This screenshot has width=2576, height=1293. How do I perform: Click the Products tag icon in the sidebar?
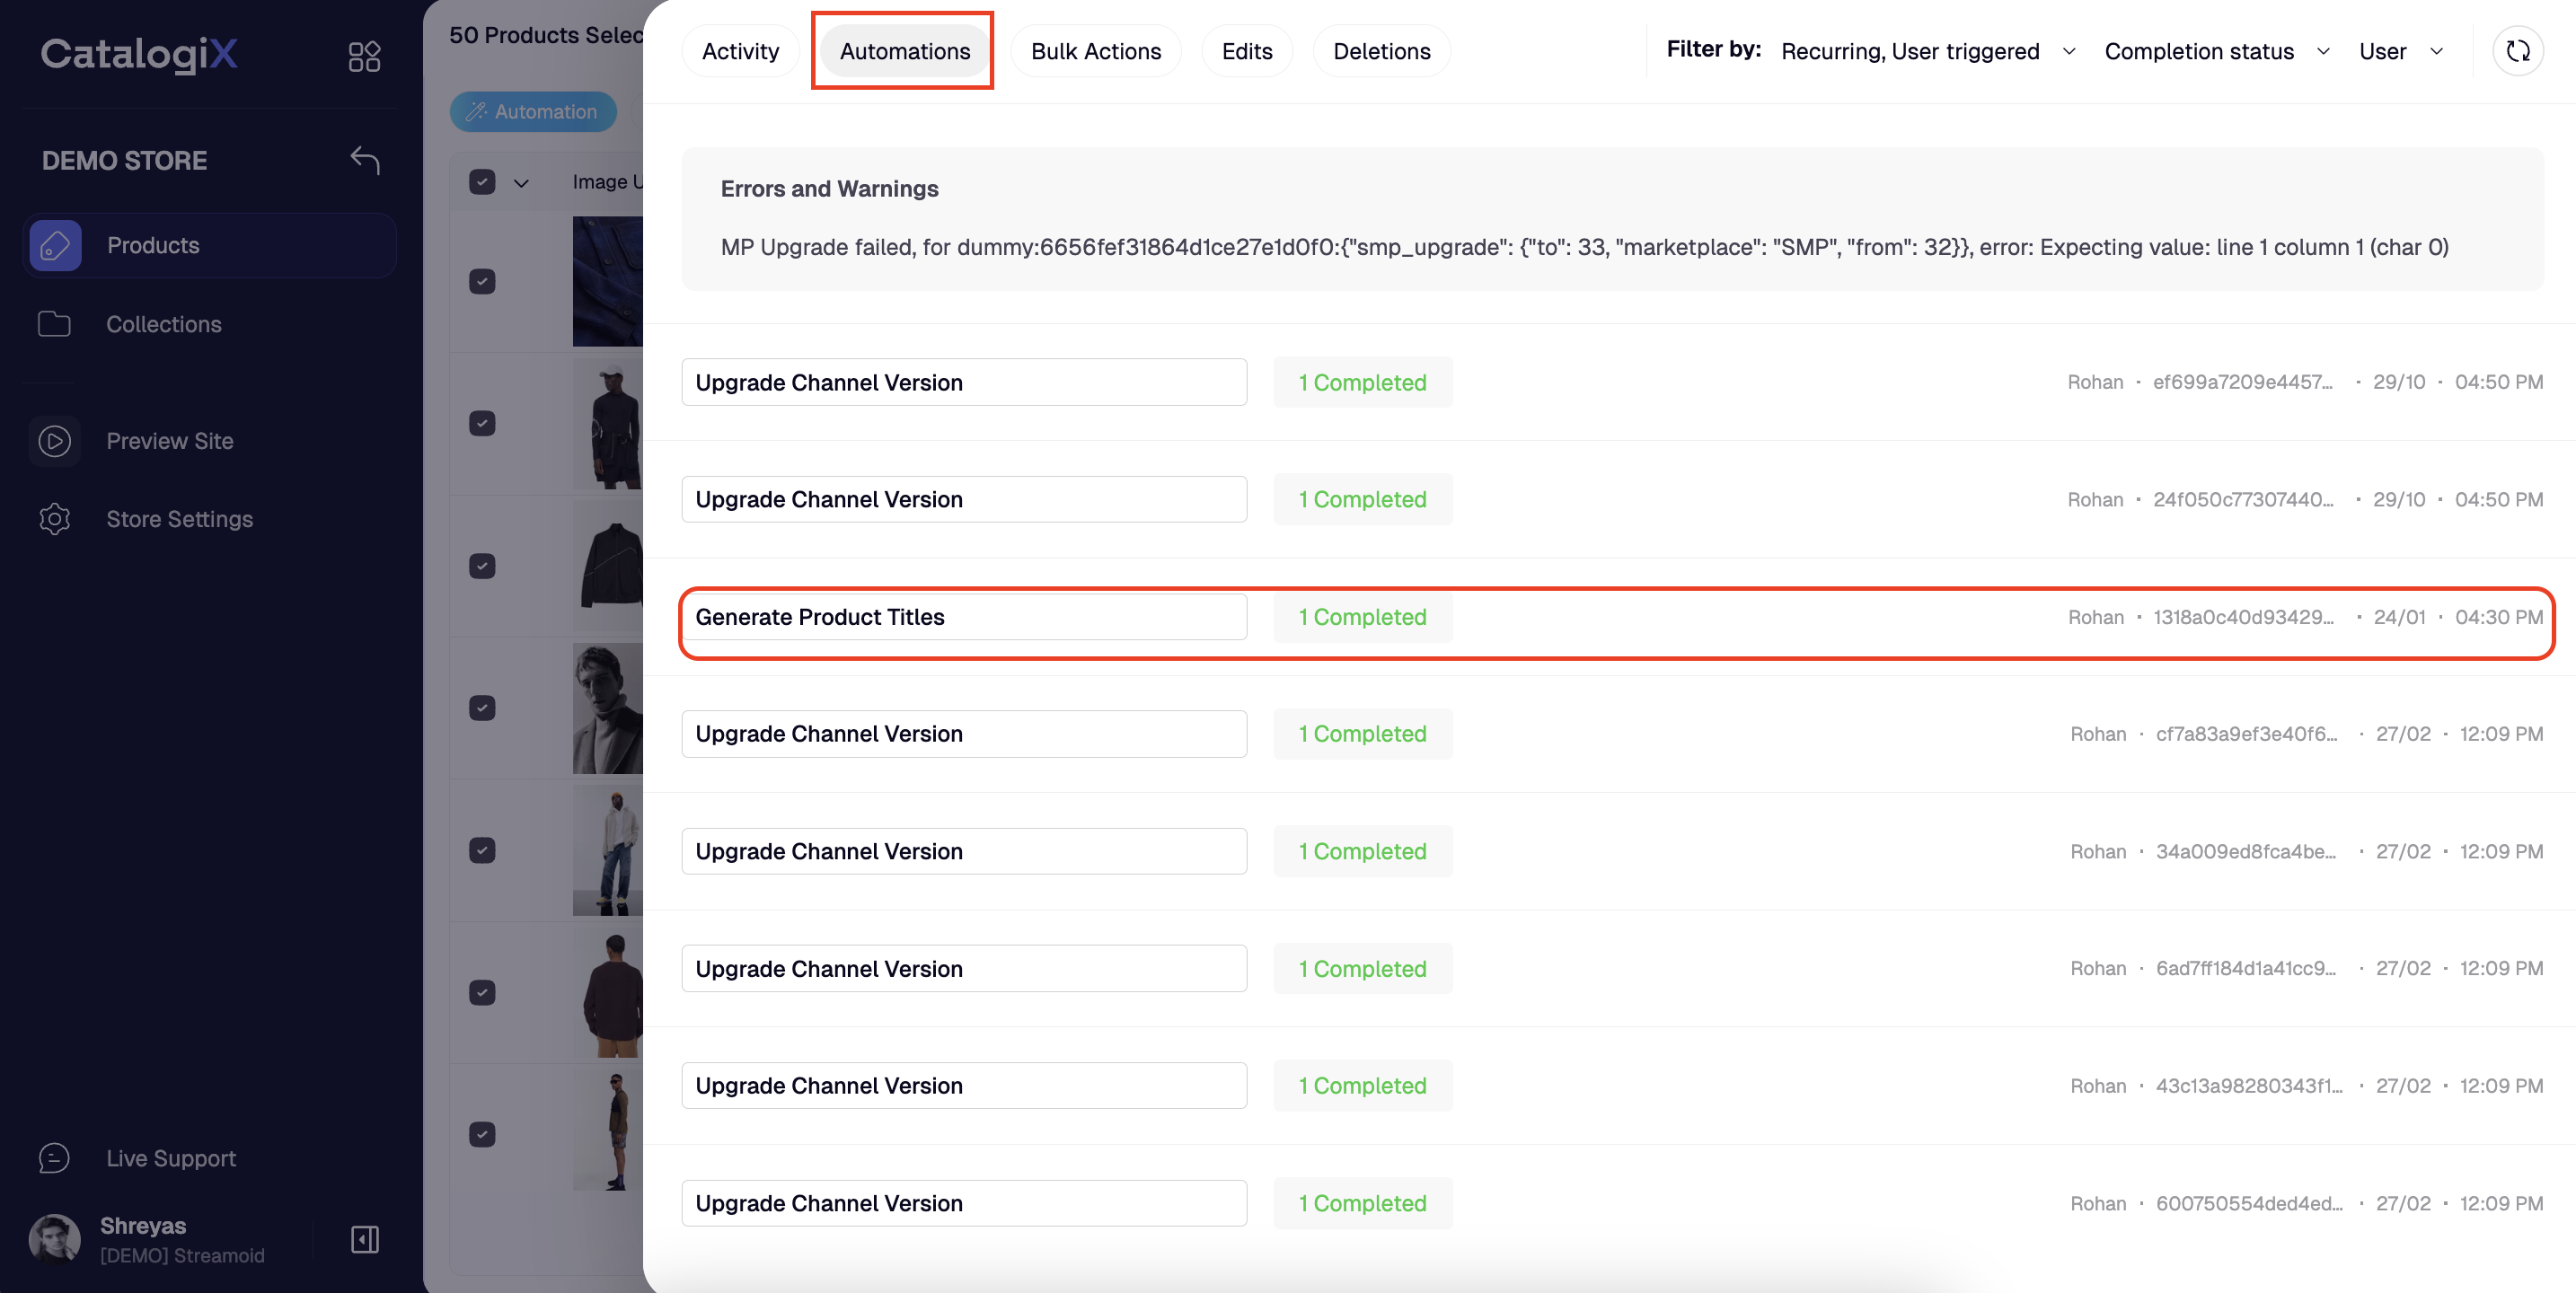click(x=55, y=245)
